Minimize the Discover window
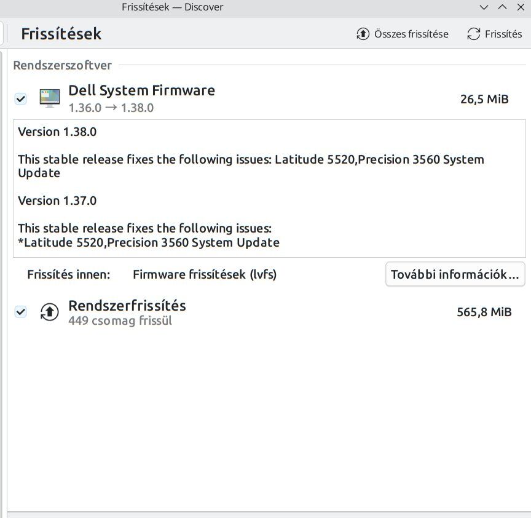The height and width of the screenshot is (518, 531). (484, 7)
